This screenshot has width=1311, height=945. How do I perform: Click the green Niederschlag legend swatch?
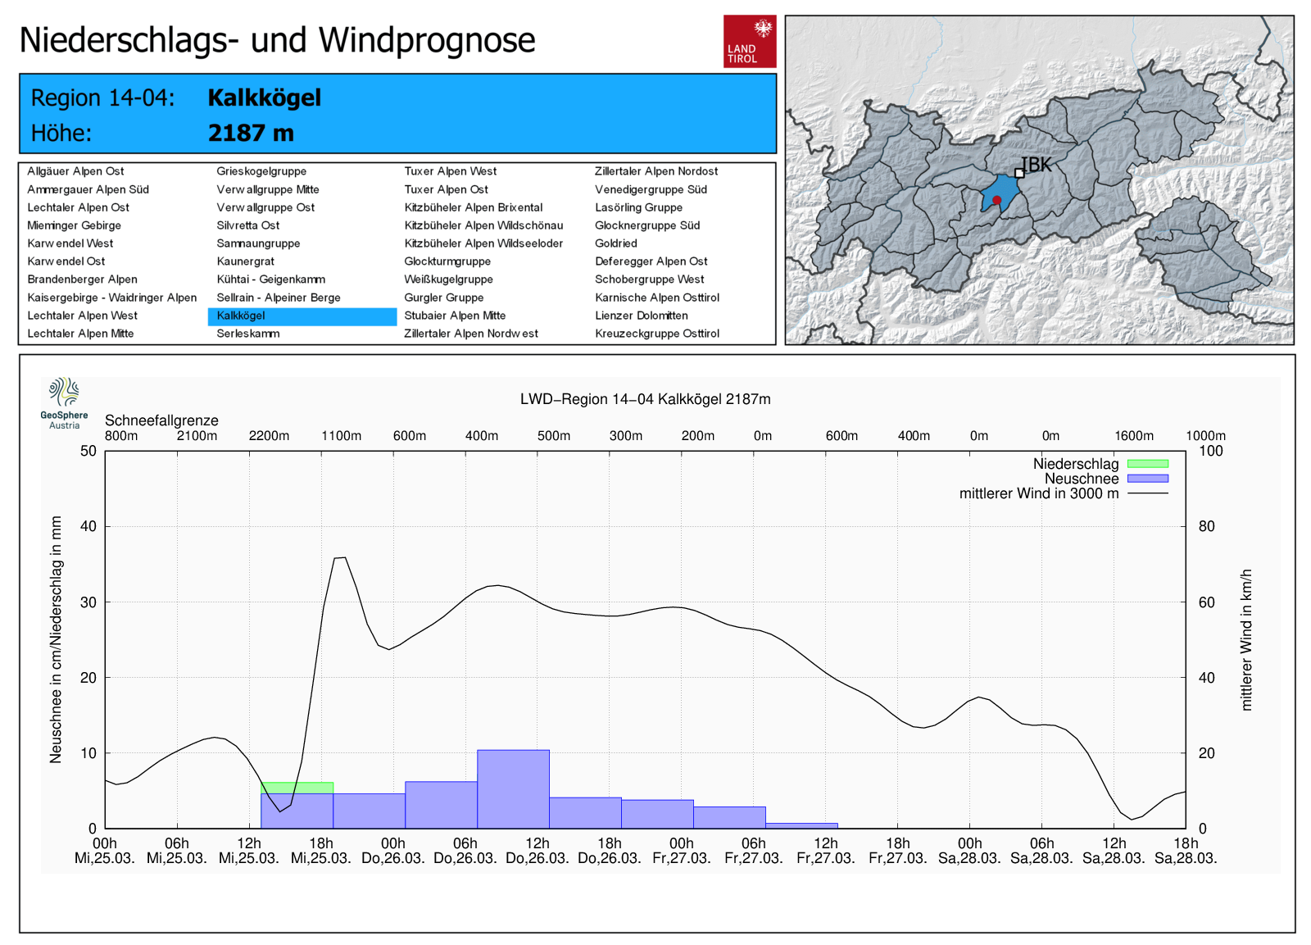[1147, 464]
